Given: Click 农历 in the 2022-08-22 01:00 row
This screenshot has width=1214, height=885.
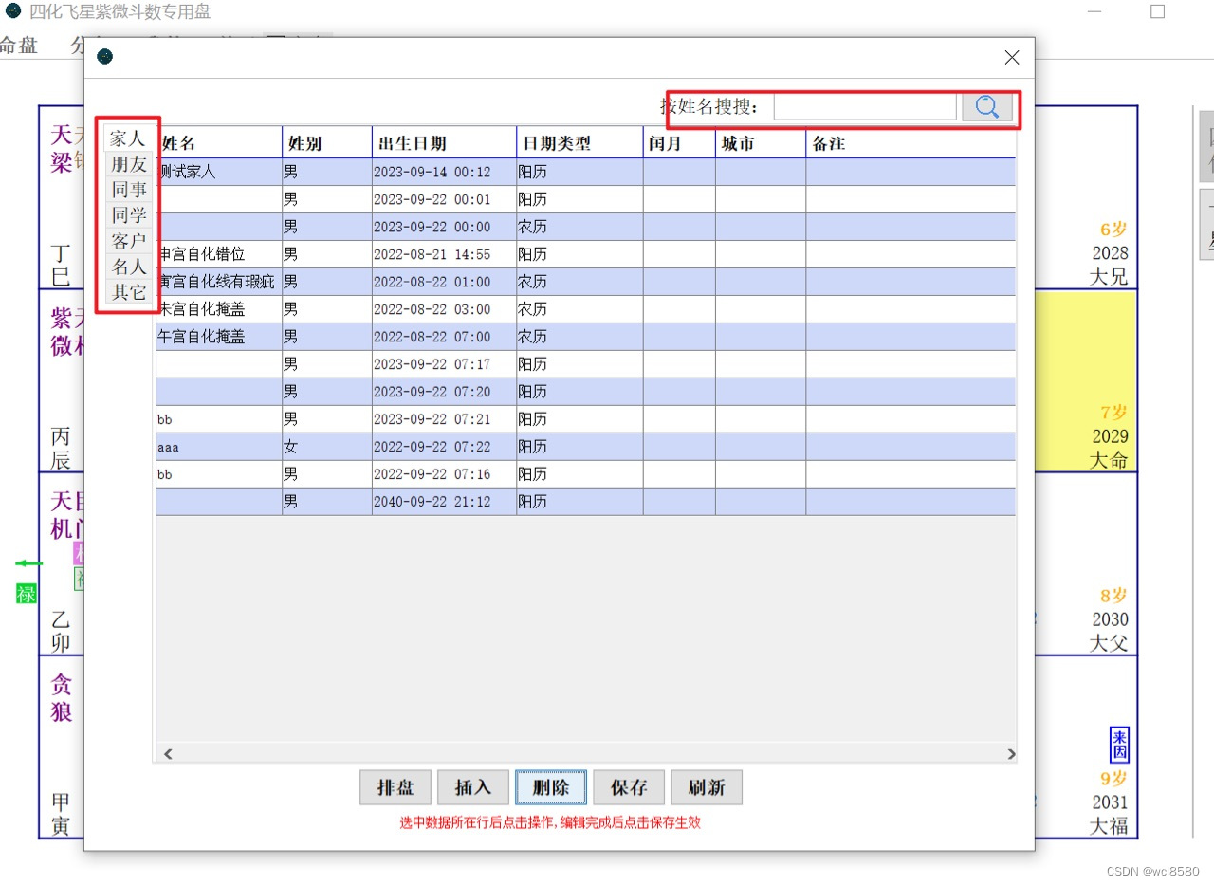Looking at the screenshot, I should 580,282.
